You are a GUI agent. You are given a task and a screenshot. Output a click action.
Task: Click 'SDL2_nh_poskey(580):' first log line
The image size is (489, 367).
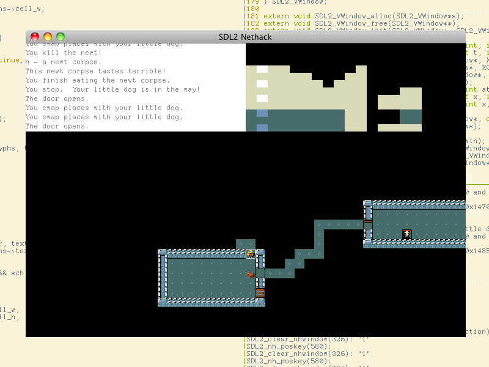(289, 346)
